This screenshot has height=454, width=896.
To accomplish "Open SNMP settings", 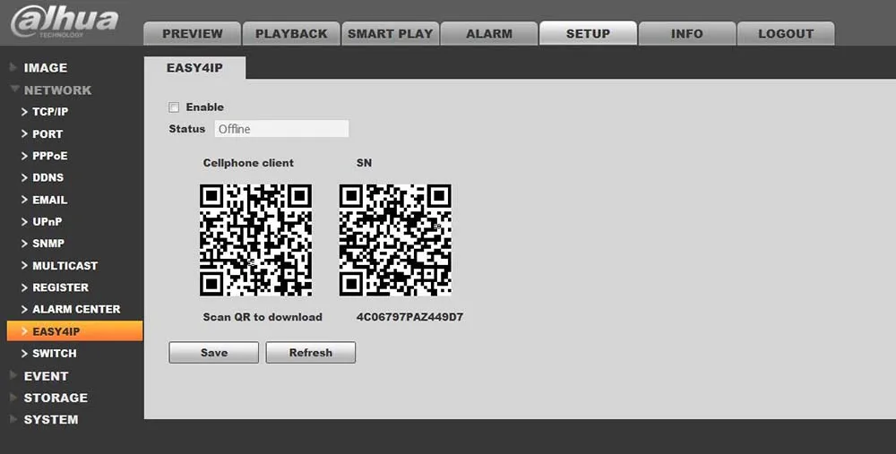I will [48, 244].
